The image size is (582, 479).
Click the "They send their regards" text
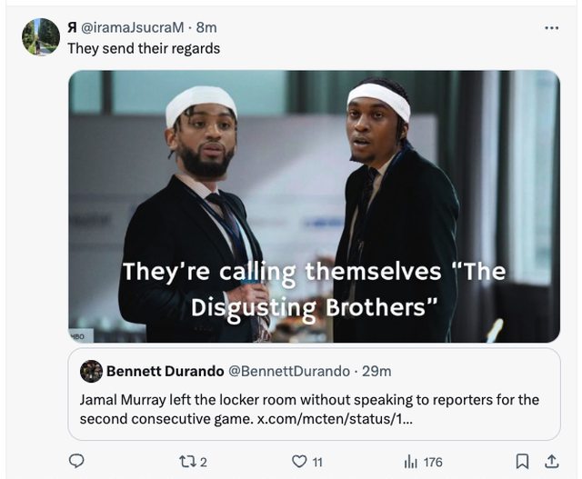[144, 48]
